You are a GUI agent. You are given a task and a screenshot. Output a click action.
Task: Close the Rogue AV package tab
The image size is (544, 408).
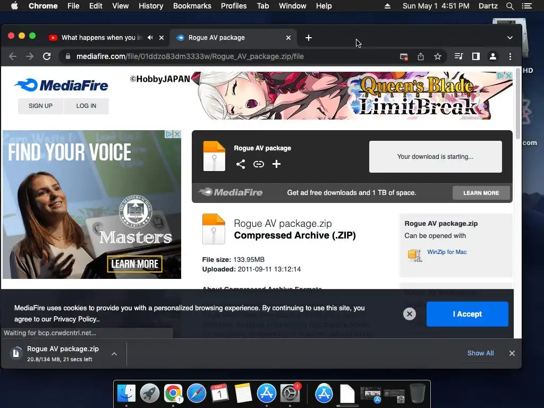(288, 38)
